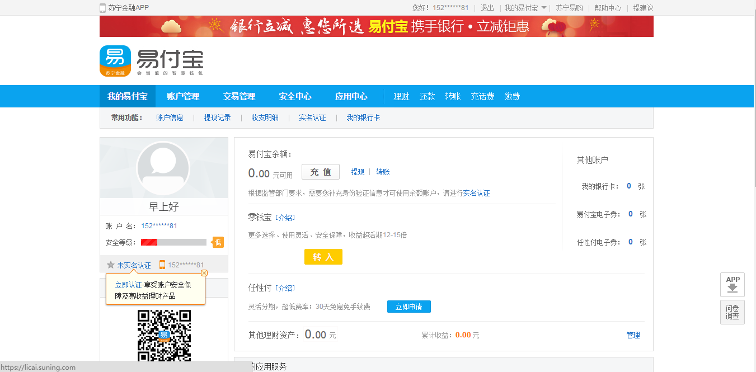
Task: Click the 累计收益 0.00 value
Action: [463, 335]
